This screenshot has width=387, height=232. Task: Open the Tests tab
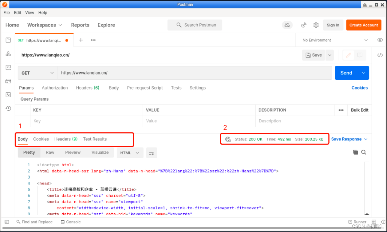176,88
